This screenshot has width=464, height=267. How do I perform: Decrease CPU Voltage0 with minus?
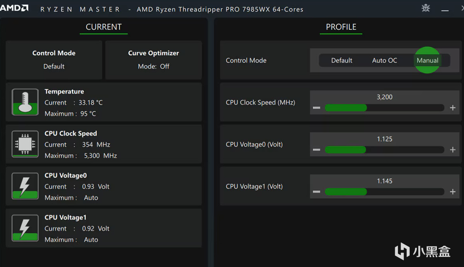click(x=317, y=150)
